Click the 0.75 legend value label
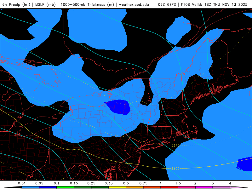This screenshot has width=252, height=189. tap(143, 183)
